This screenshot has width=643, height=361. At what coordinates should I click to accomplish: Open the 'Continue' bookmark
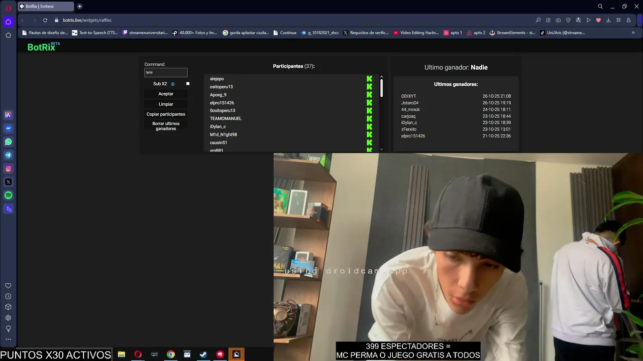285,33
